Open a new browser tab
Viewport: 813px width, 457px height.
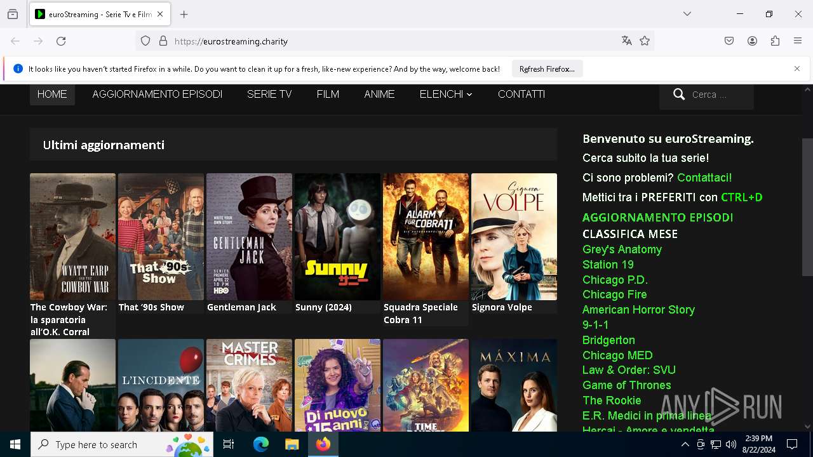coord(184,14)
